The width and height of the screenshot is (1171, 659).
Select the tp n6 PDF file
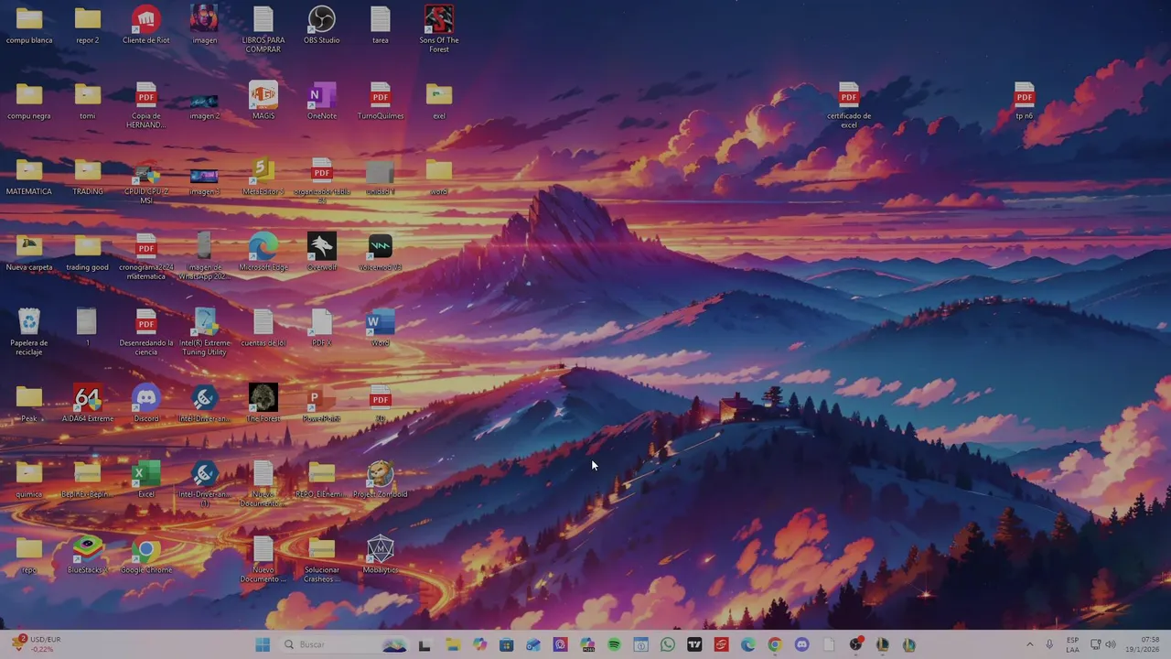click(x=1025, y=101)
